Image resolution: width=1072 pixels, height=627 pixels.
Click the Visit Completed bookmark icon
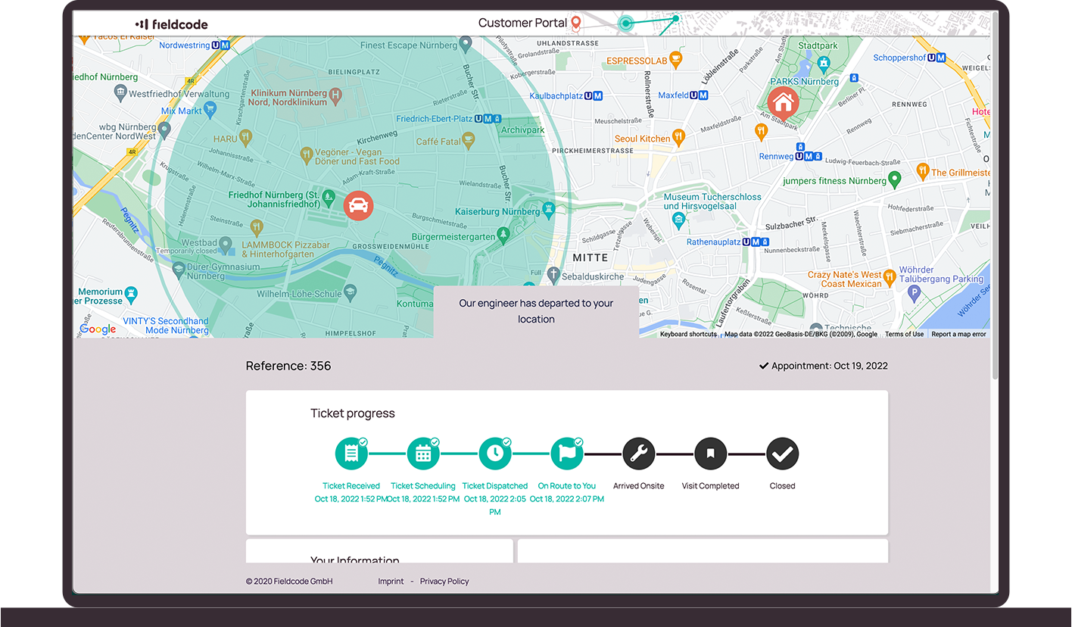click(x=710, y=454)
